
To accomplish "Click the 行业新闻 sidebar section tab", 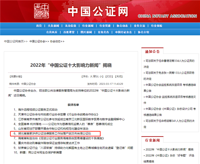I will (152, 140).
